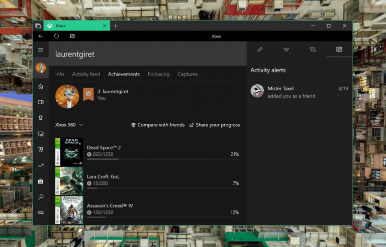Click the Lara Croft: GoL progress bar
The height and width of the screenshot is (247, 386).
[x=163, y=188]
